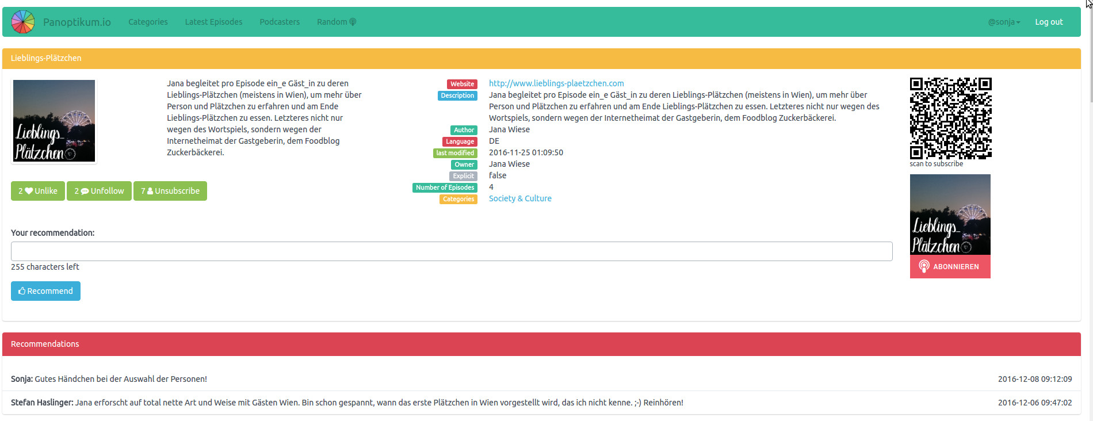This screenshot has width=1093, height=421.
Task: Click the Author label badge
Action: (x=464, y=130)
